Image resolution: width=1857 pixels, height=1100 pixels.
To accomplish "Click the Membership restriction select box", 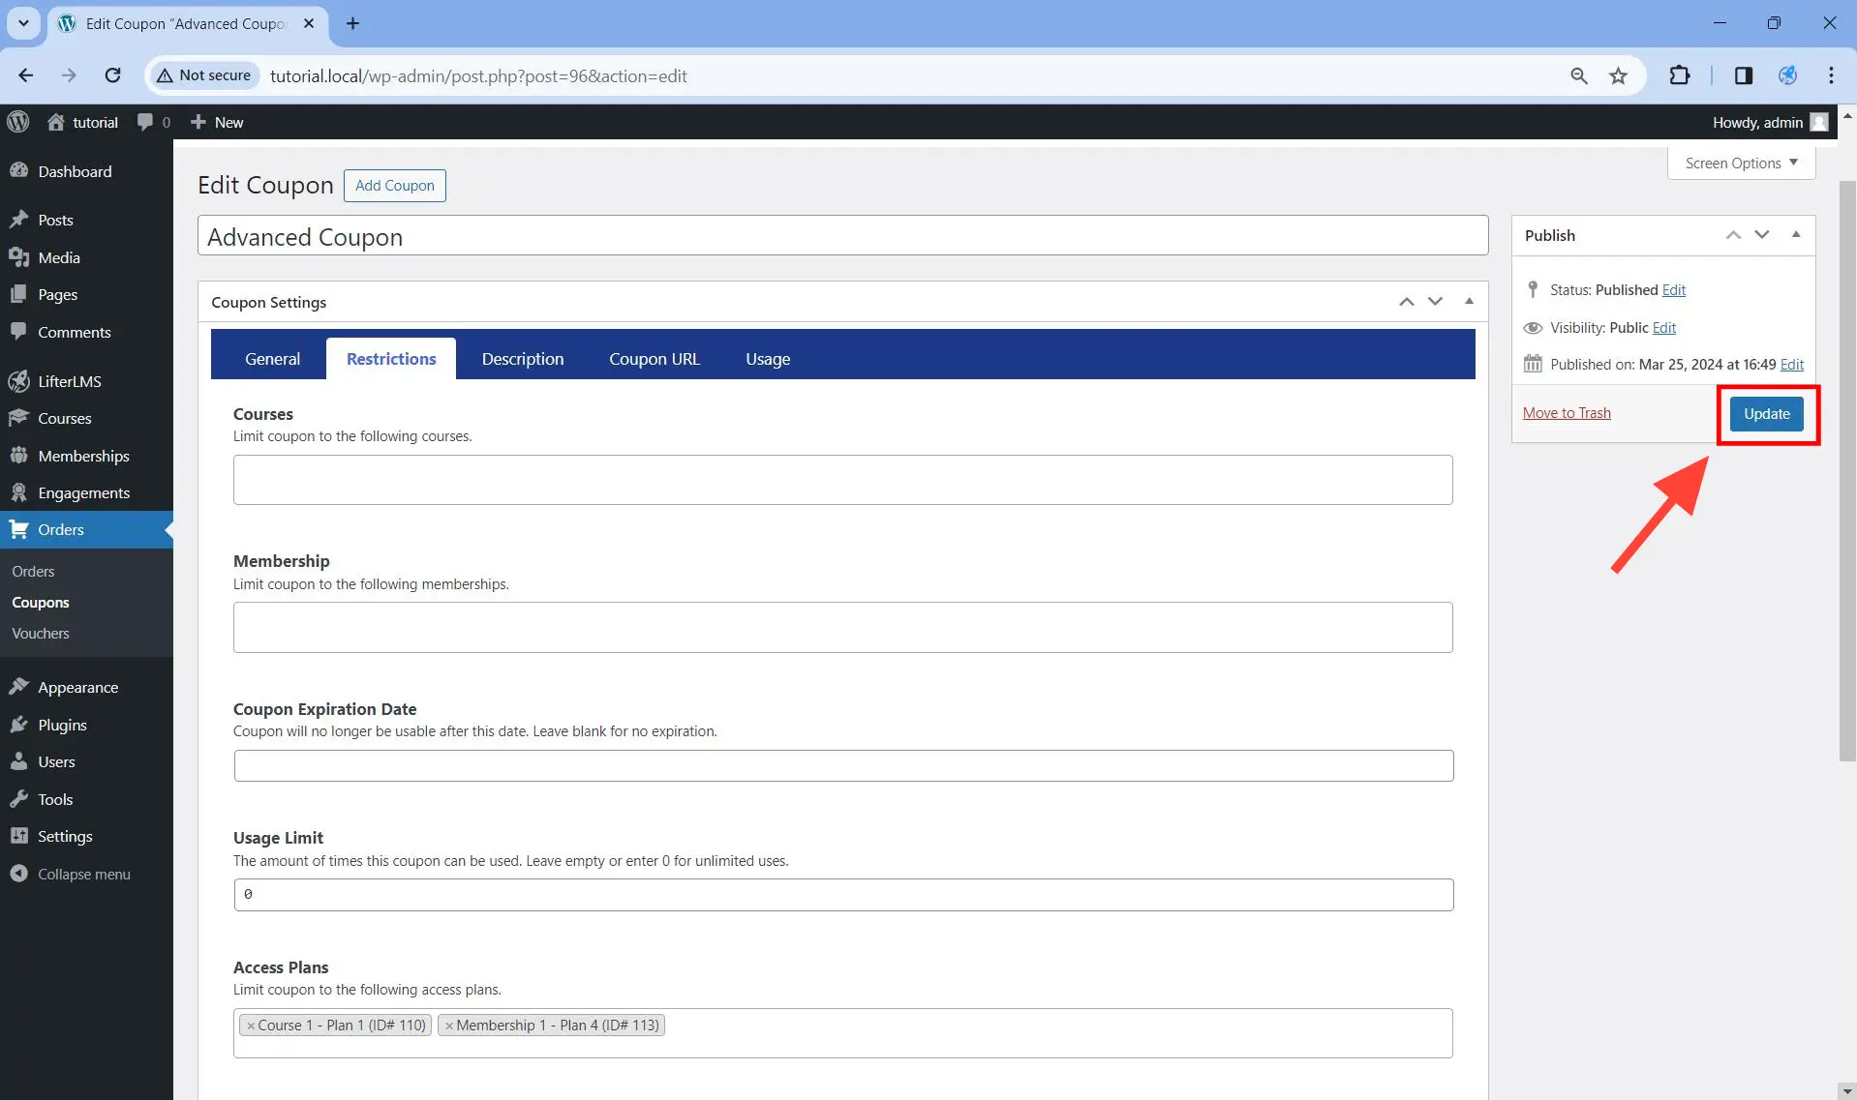I will (842, 628).
